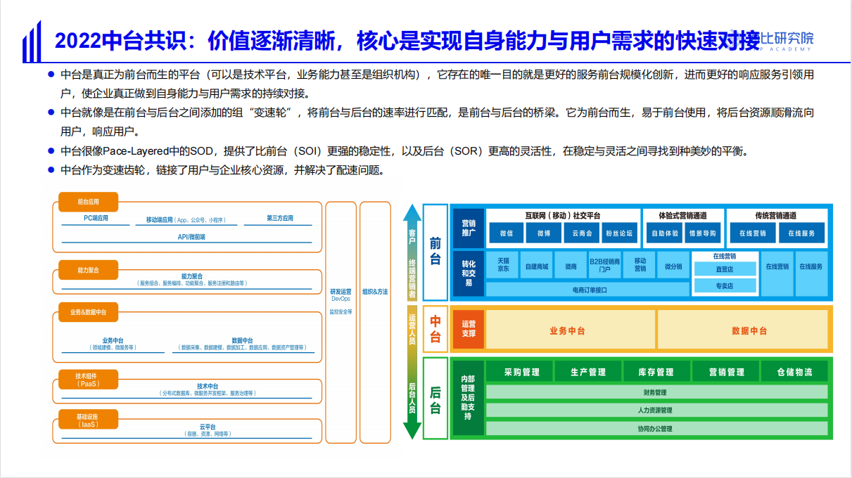Click the downward green arrowhead below 后台人员
This screenshot has height=478, width=852.
pyautogui.click(x=412, y=429)
